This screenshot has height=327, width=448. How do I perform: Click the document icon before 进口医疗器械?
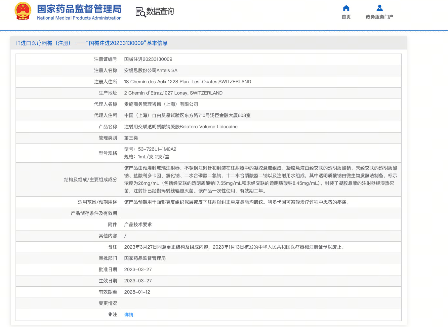(x=18, y=43)
